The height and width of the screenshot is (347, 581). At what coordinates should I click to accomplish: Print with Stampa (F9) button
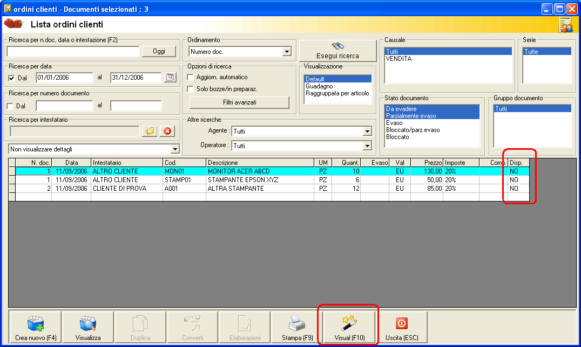(x=297, y=328)
